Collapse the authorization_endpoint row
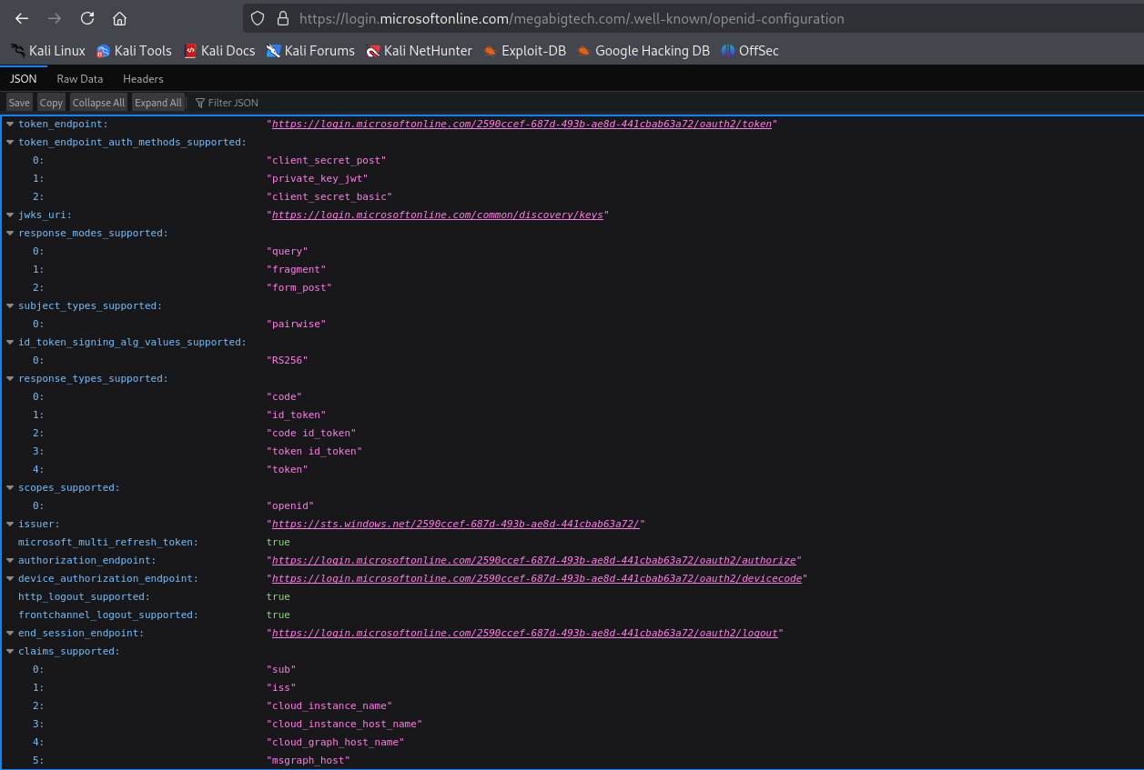 (x=10, y=560)
